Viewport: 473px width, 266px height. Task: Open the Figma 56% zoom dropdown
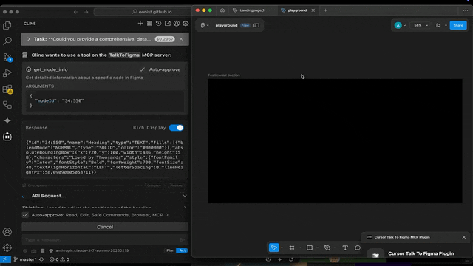pos(421,25)
